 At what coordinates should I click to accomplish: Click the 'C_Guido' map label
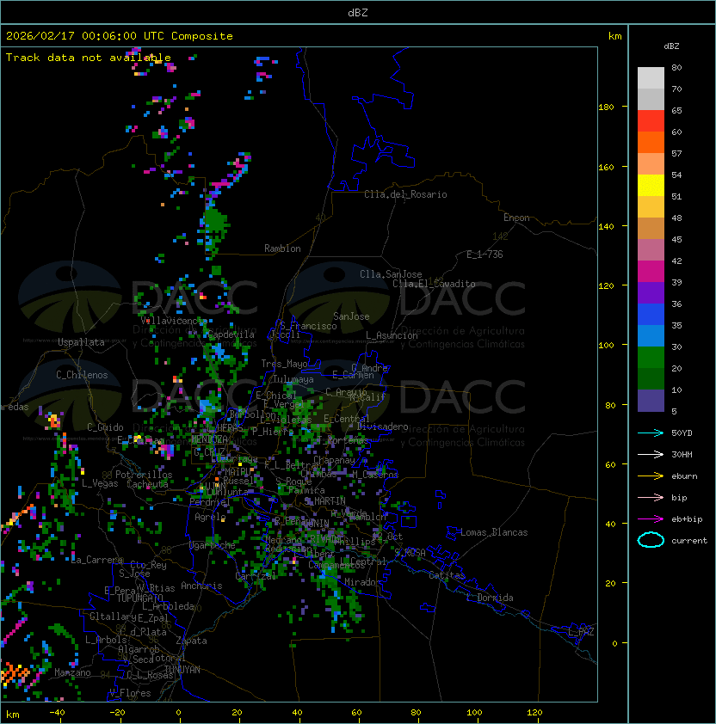(x=105, y=427)
